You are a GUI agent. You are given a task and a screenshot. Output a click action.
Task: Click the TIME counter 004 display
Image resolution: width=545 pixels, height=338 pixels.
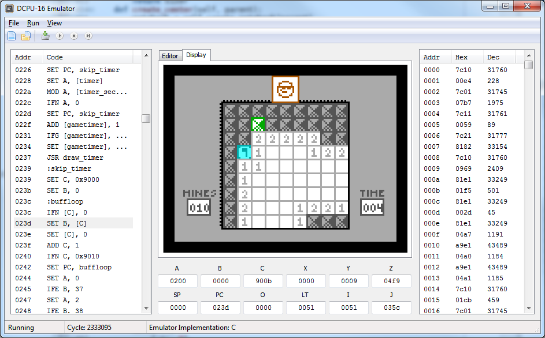[x=372, y=208]
